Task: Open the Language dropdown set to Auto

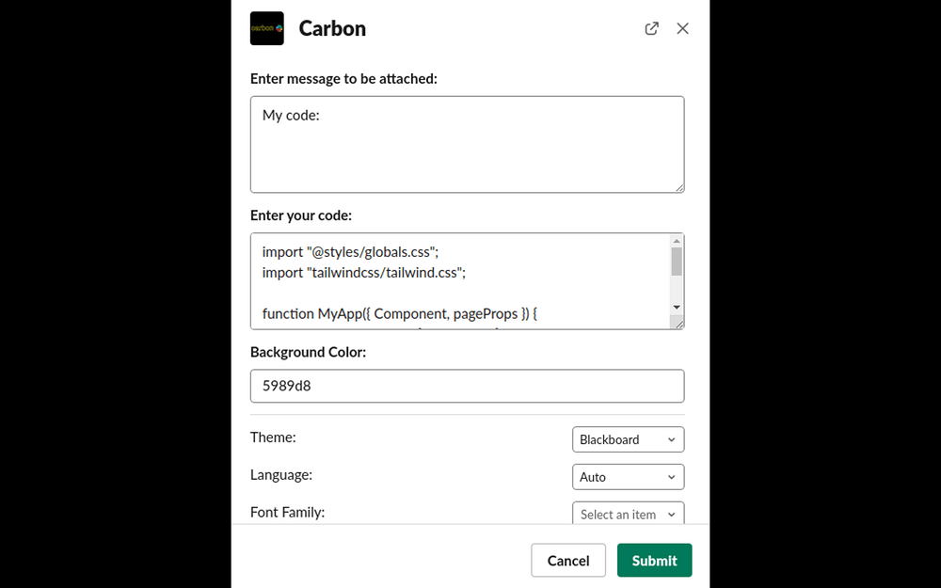Action: [x=629, y=477]
